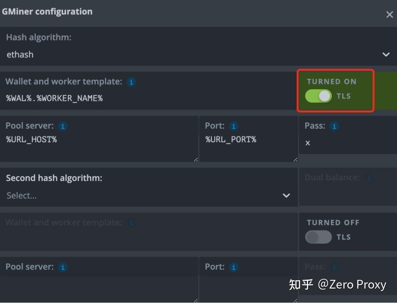Click the Hash algorithm dropdown chevron
Image resolution: width=397 pixels, height=303 pixels.
click(386, 55)
